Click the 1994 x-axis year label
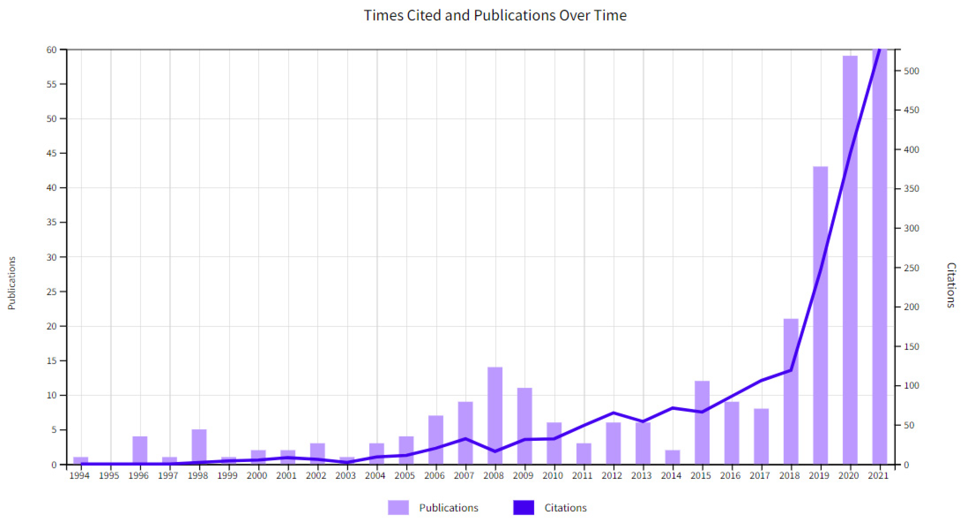The width and height of the screenshot is (963, 522). pyautogui.click(x=79, y=475)
